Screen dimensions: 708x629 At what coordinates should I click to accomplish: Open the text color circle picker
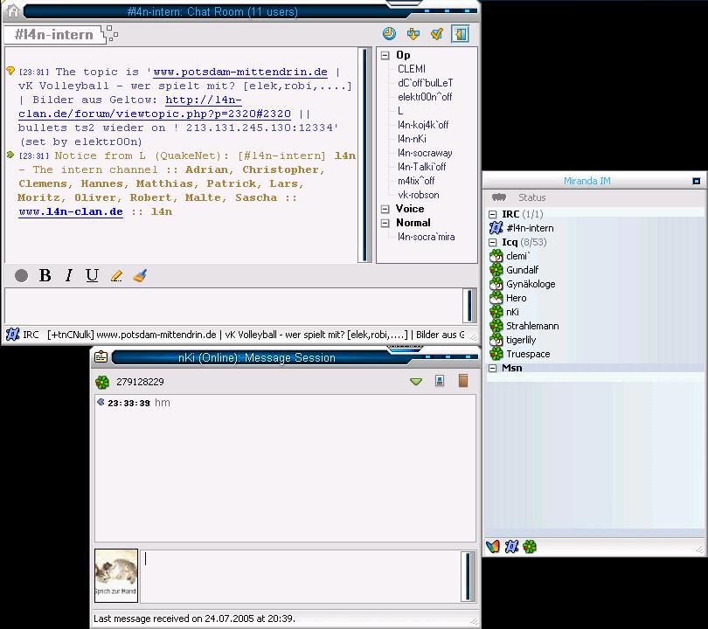22,276
